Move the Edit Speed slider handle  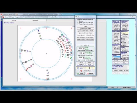[89, 68]
